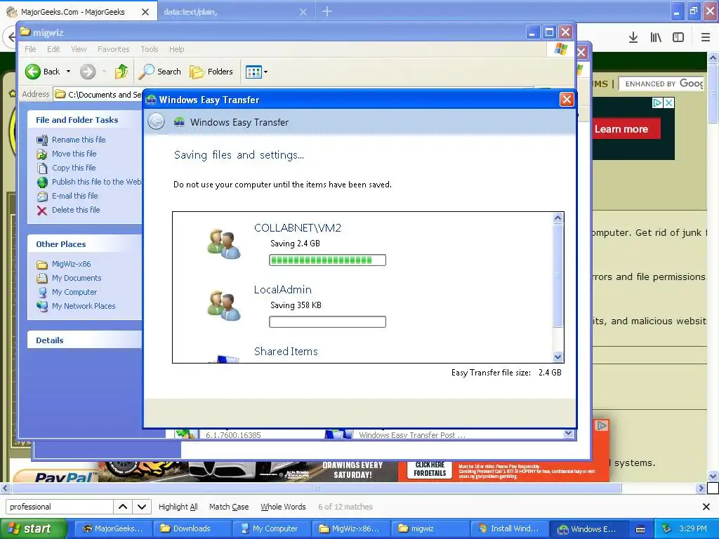Click the Easy Transfer back arrow button

[157, 121]
